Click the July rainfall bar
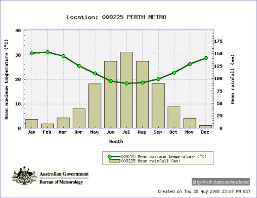The height and width of the screenshot is (198, 257). click(126, 90)
